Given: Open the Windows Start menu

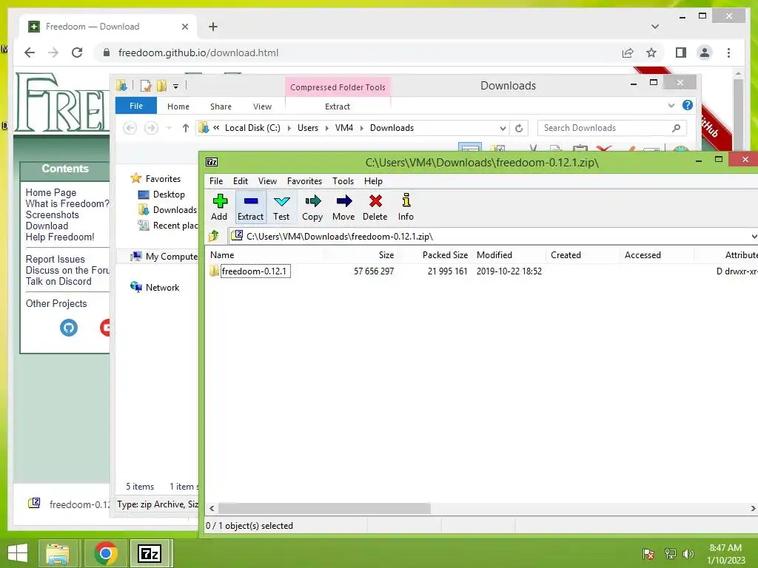Looking at the screenshot, I should [18, 553].
